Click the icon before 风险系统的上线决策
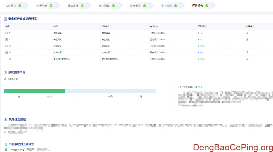Viewport: 273px width, 152px height. click(5, 144)
